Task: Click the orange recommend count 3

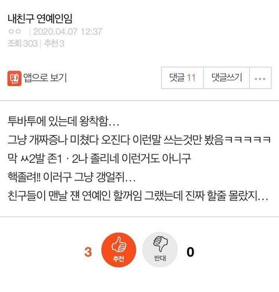Action: 88,252
